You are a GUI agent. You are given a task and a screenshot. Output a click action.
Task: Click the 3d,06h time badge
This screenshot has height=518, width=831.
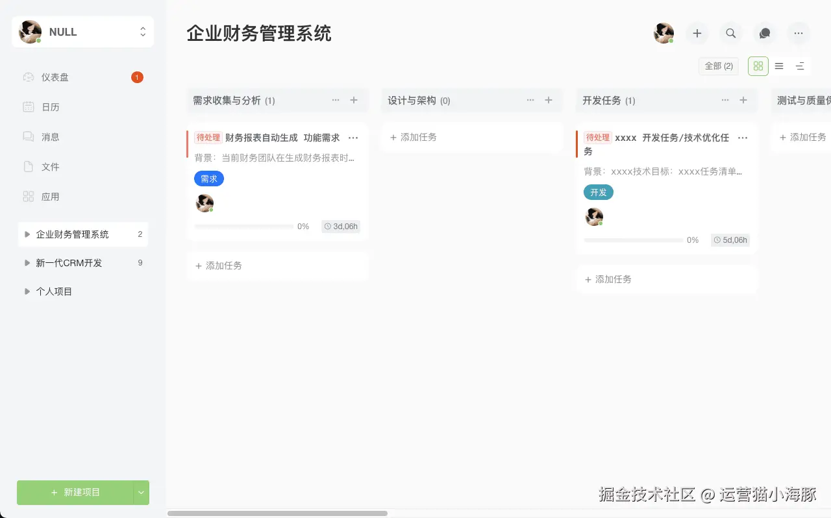tap(341, 227)
